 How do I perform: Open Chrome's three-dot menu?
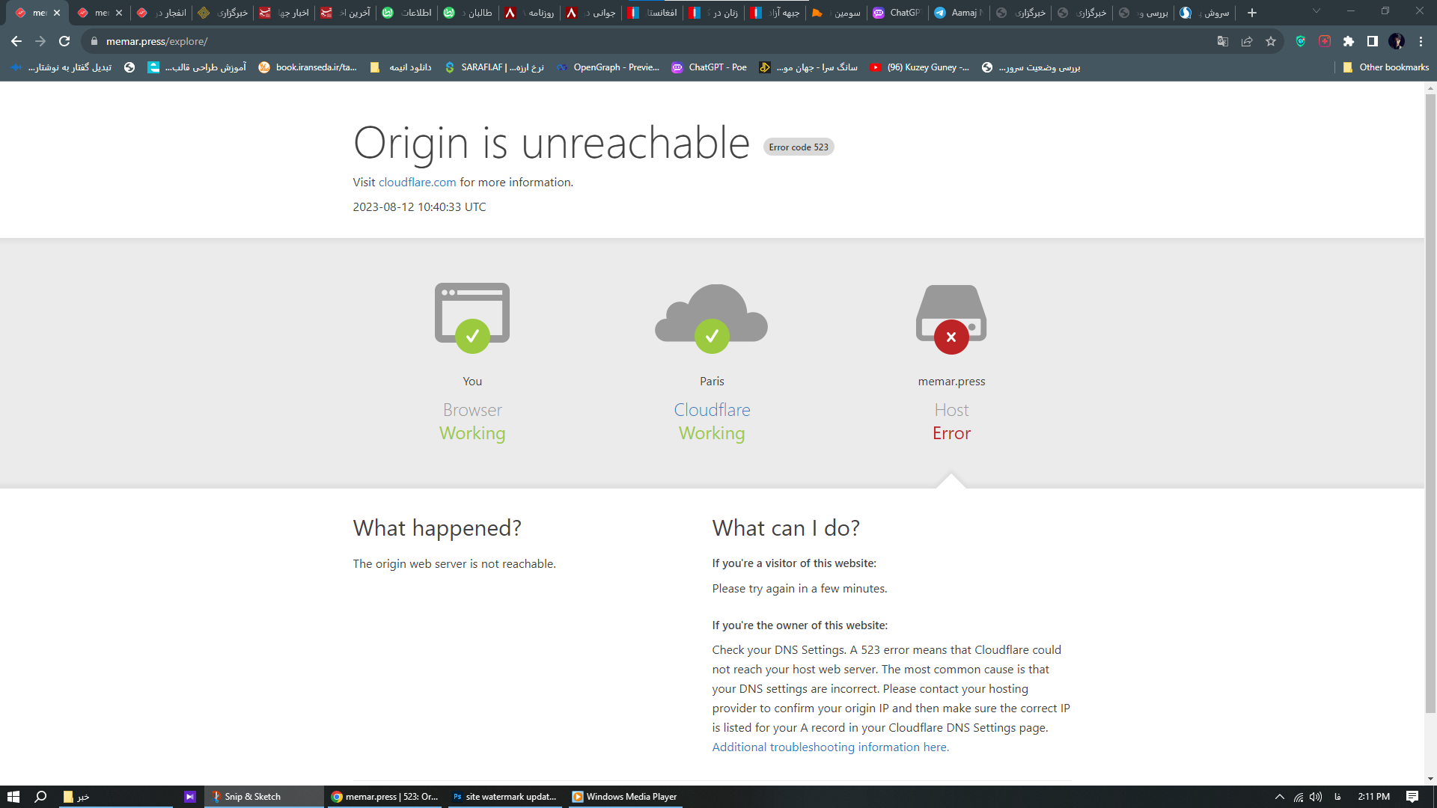[x=1421, y=41]
